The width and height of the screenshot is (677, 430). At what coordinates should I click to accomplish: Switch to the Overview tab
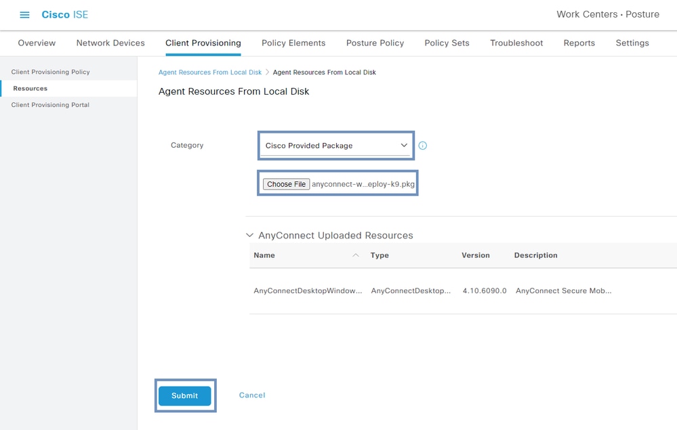pyautogui.click(x=37, y=43)
